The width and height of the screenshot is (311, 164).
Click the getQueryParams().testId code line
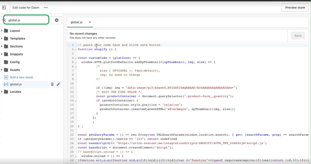tap(127, 139)
